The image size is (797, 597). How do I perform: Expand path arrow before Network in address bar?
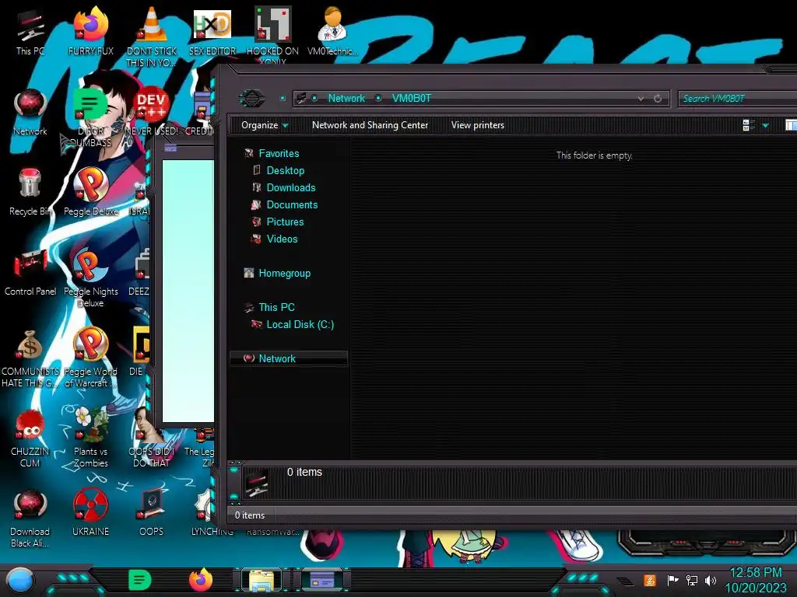point(314,99)
